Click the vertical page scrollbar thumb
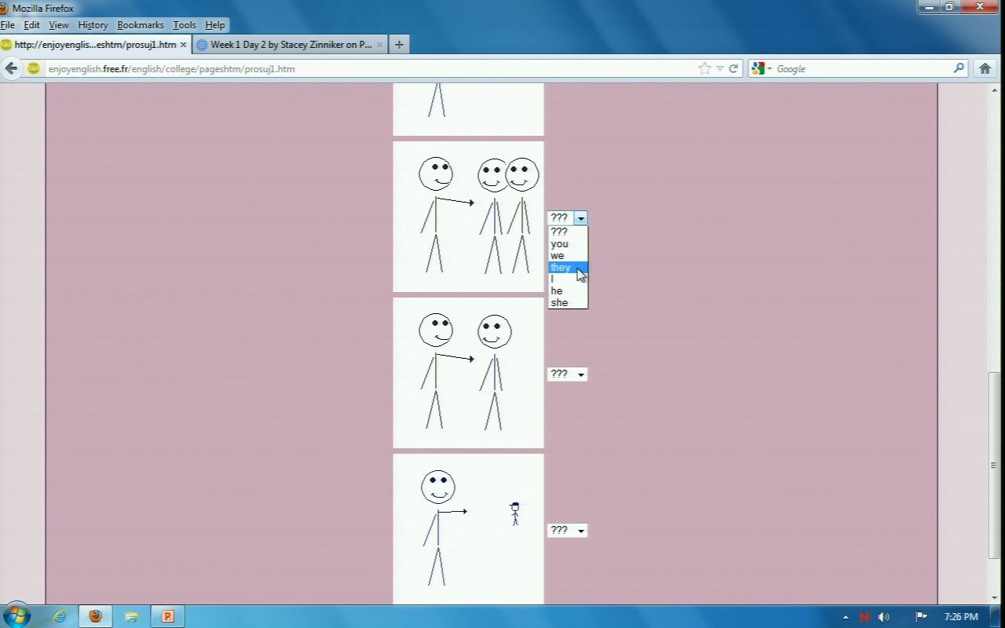This screenshot has width=1005, height=628. click(x=993, y=463)
